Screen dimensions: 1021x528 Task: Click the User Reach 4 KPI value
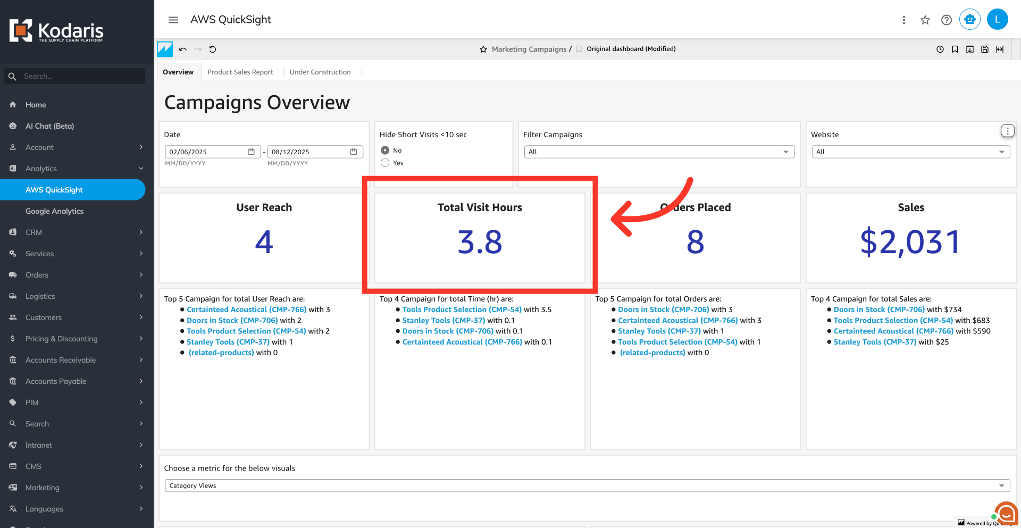point(264,242)
